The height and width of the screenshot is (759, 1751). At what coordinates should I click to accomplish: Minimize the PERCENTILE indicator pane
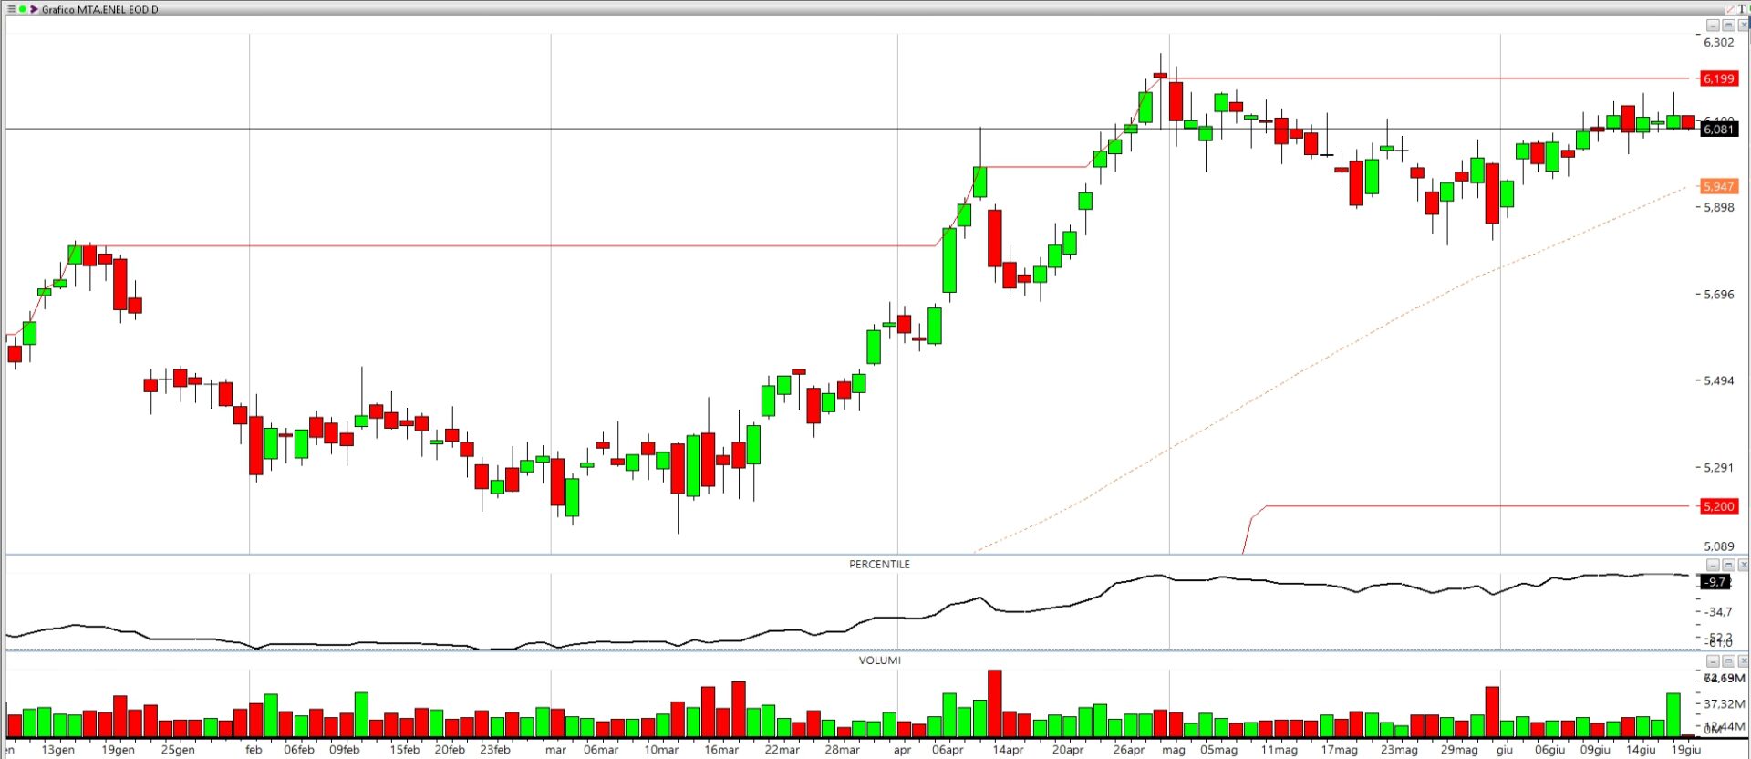1713,565
